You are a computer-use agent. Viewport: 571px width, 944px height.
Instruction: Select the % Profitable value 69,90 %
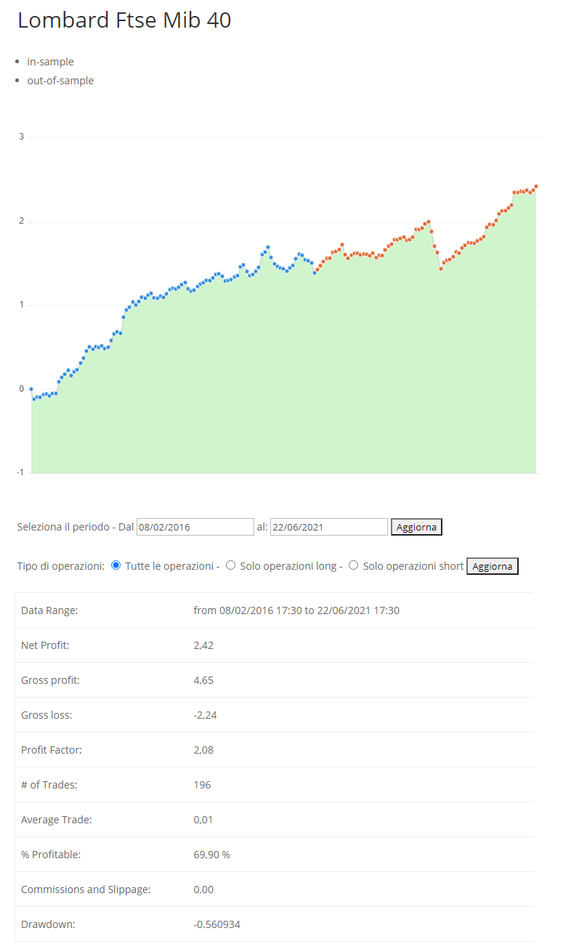[x=211, y=855]
